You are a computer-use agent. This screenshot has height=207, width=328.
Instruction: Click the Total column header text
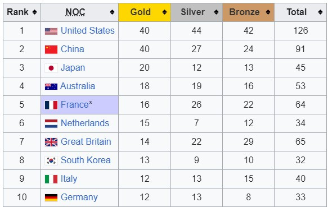pos(296,12)
